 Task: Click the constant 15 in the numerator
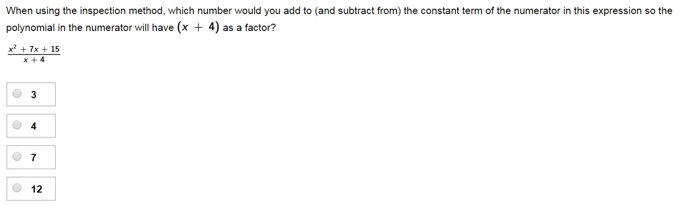[x=54, y=49]
